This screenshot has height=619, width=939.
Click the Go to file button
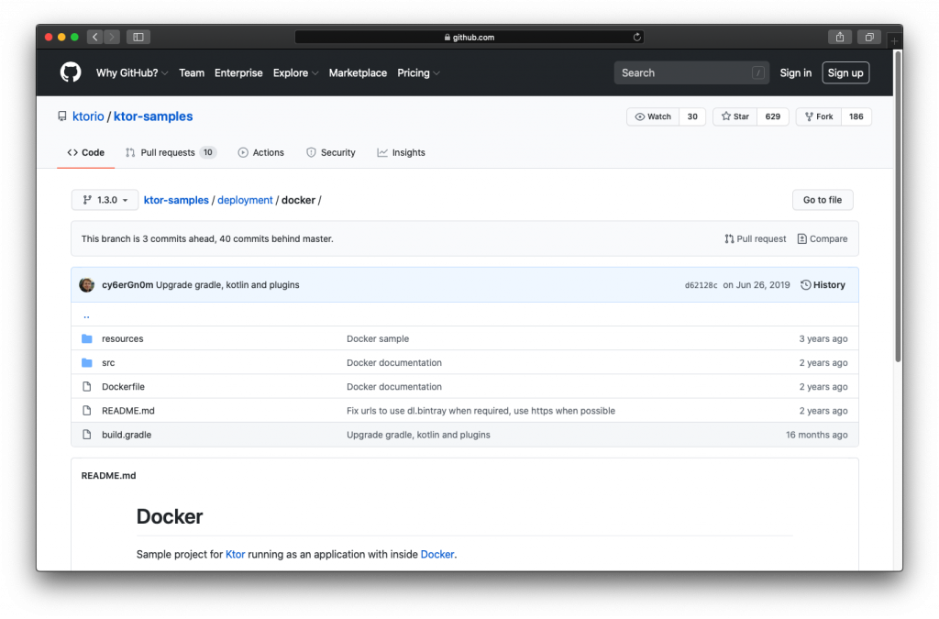[x=823, y=200]
